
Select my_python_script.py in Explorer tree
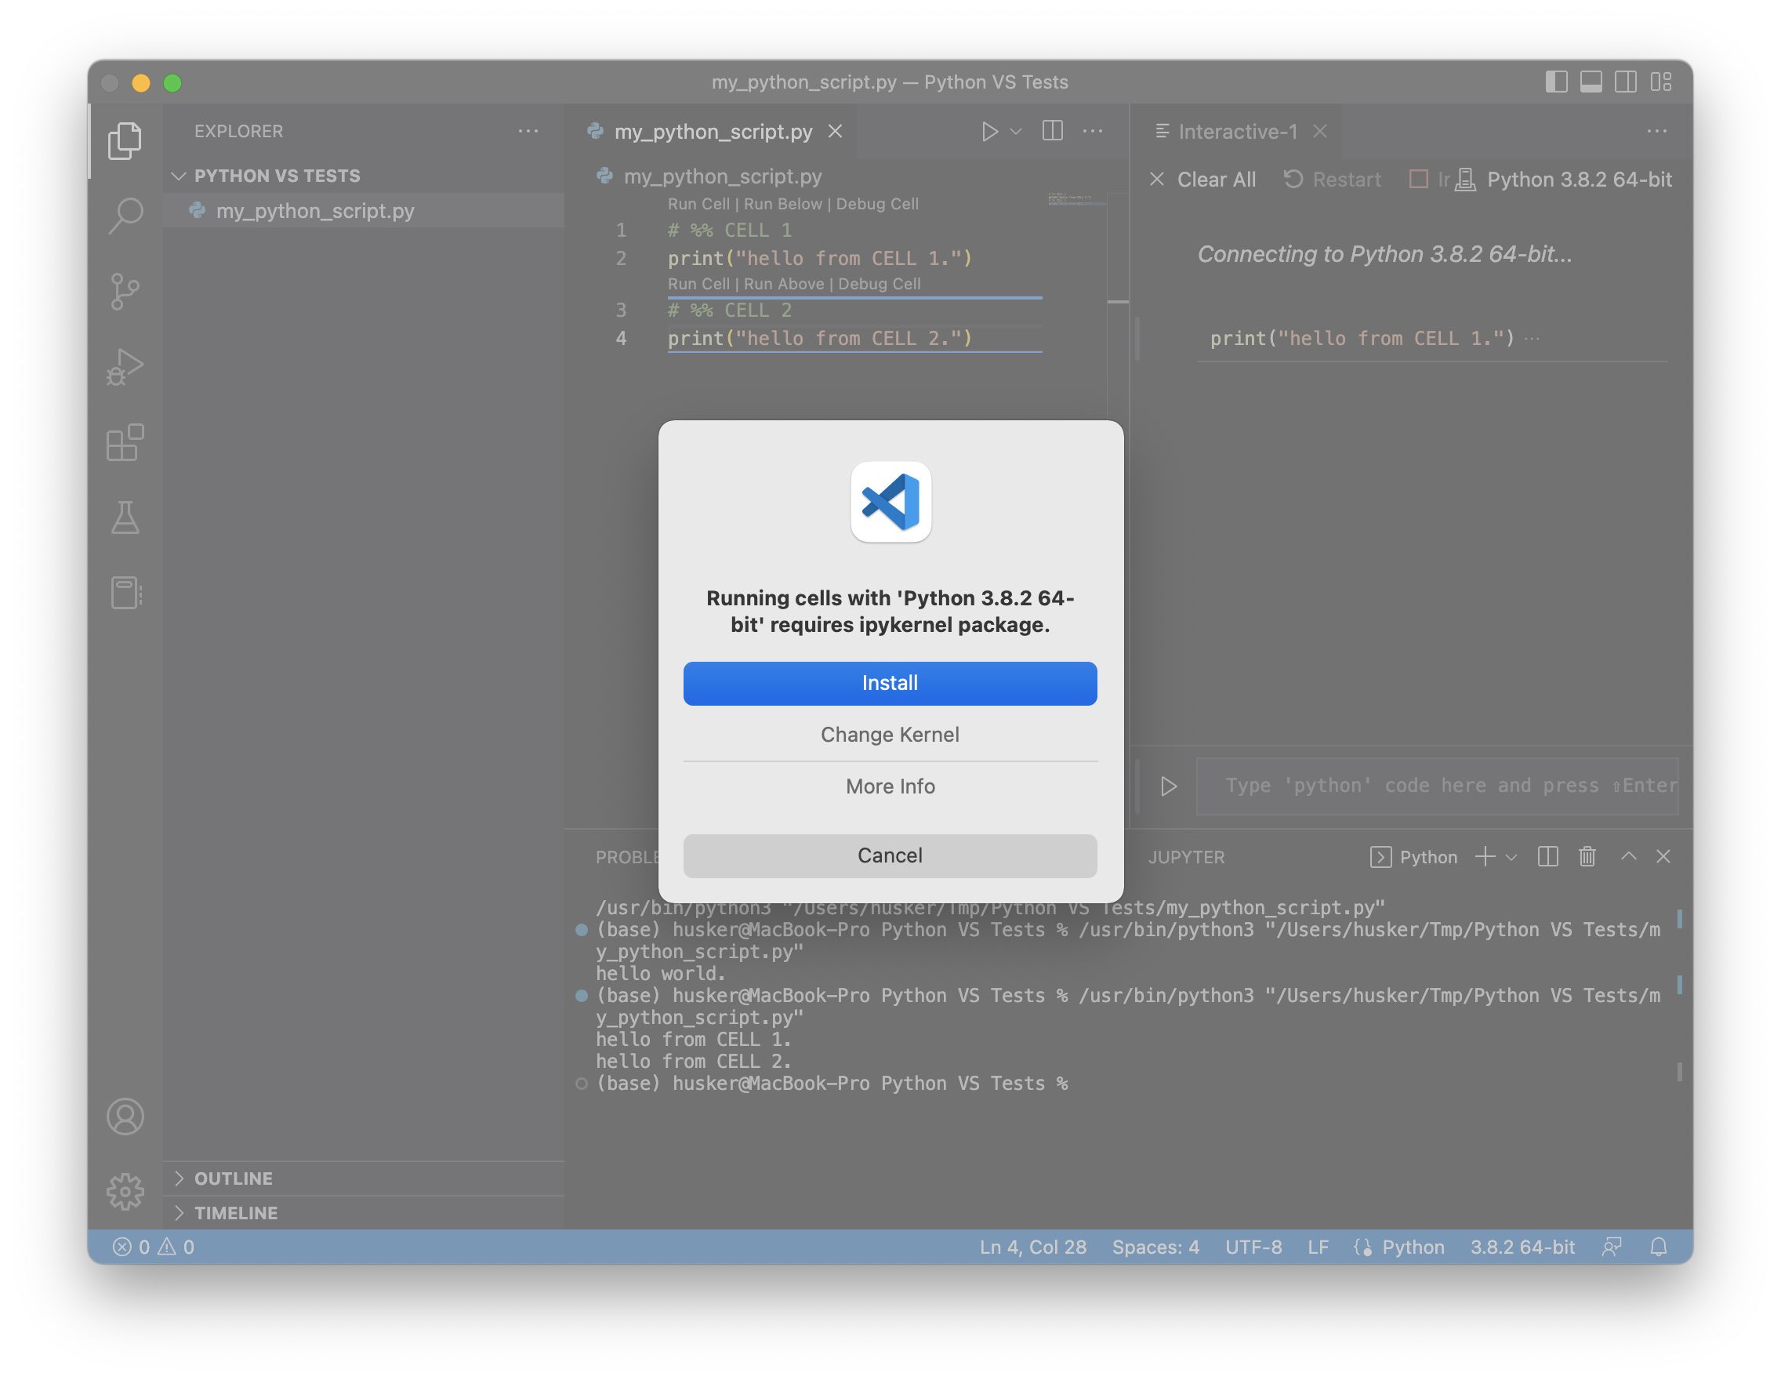[364, 210]
